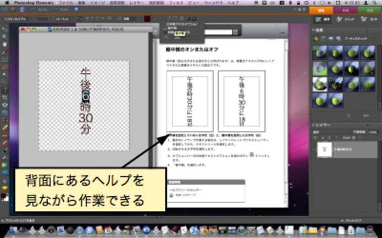
Task: Select the Brush tool
Action: click(5, 150)
